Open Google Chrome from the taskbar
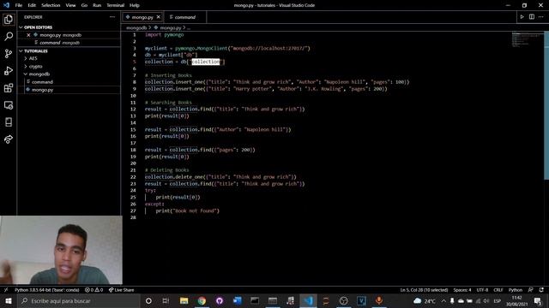This screenshot has width=549, height=308. point(202,300)
